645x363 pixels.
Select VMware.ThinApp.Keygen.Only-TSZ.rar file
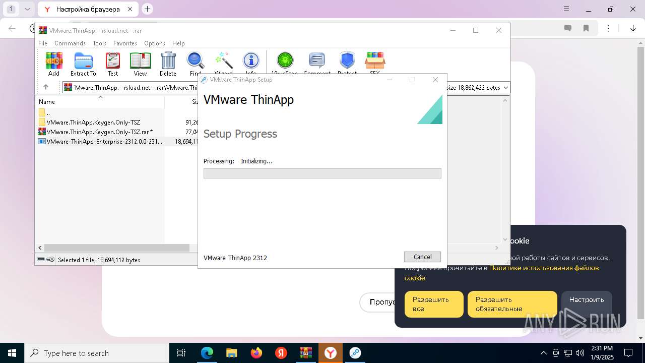pyautogui.click(x=100, y=132)
